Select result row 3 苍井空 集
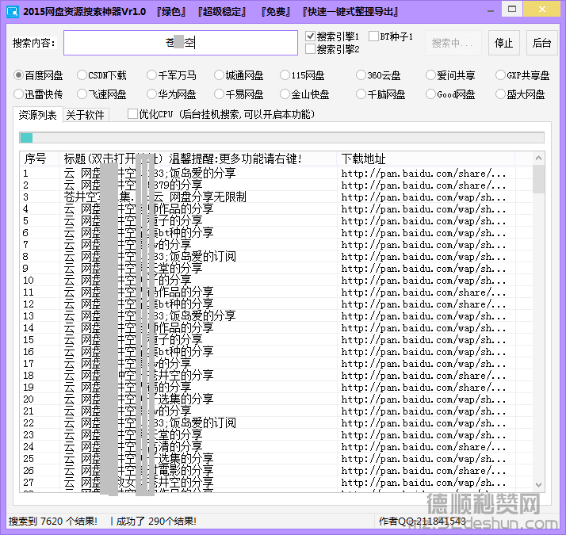Screen dimensions: 566x535 (276, 197)
